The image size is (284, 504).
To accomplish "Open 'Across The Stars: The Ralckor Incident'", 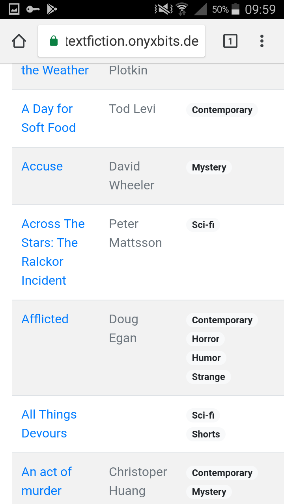I will 52,252.
